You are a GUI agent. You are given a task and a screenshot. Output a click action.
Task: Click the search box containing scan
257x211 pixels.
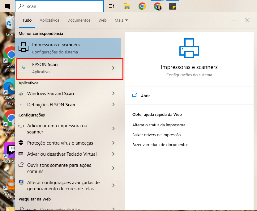[62, 6]
